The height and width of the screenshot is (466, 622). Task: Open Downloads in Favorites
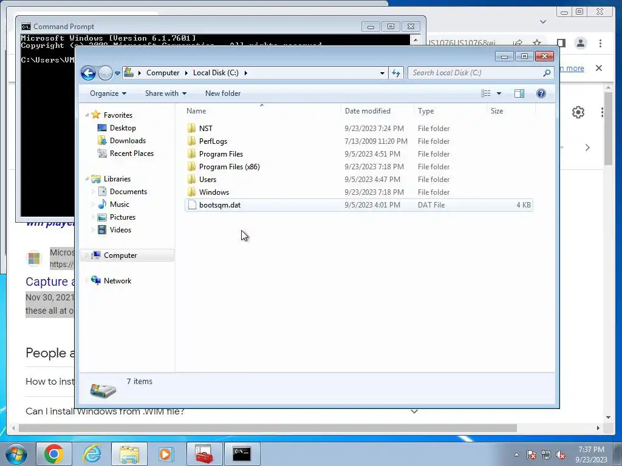point(128,141)
